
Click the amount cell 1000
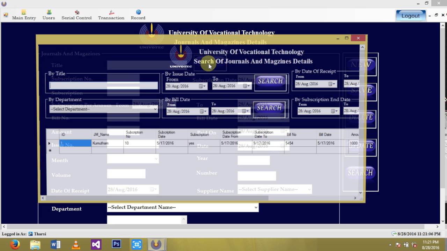[353, 143]
